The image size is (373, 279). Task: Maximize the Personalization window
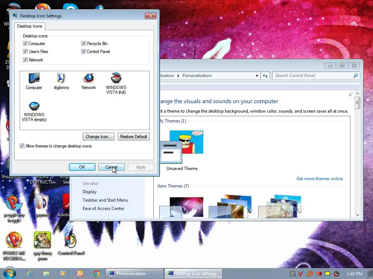click(342, 66)
